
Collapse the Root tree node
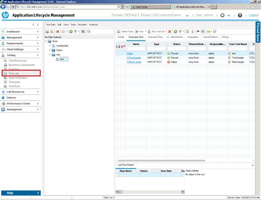pos(46,41)
